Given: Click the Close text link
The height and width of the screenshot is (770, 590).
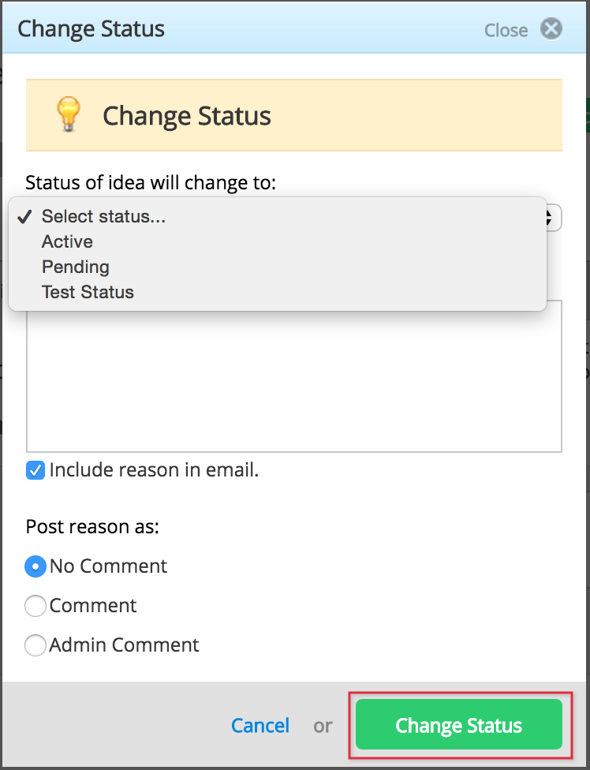Looking at the screenshot, I should (506, 30).
